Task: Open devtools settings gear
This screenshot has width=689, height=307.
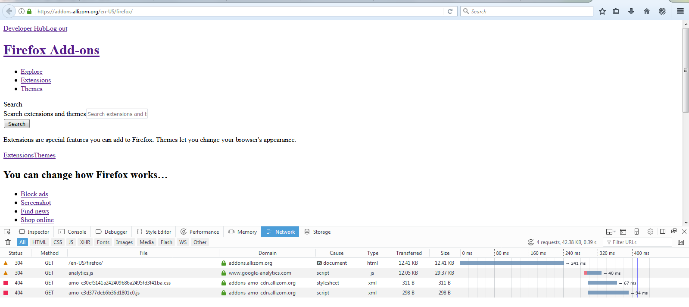Action: pyautogui.click(x=650, y=232)
